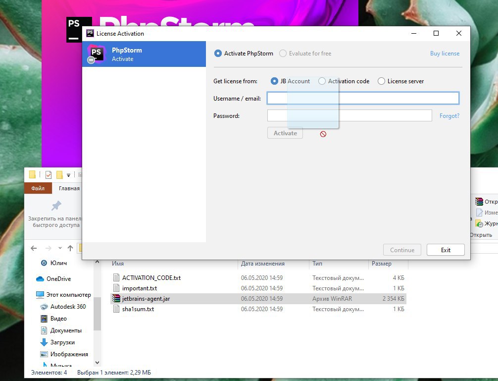The width and height of the screenshot is (498, 381).
Task: Sort files by the Размер column header
Action: pos(382,264)
